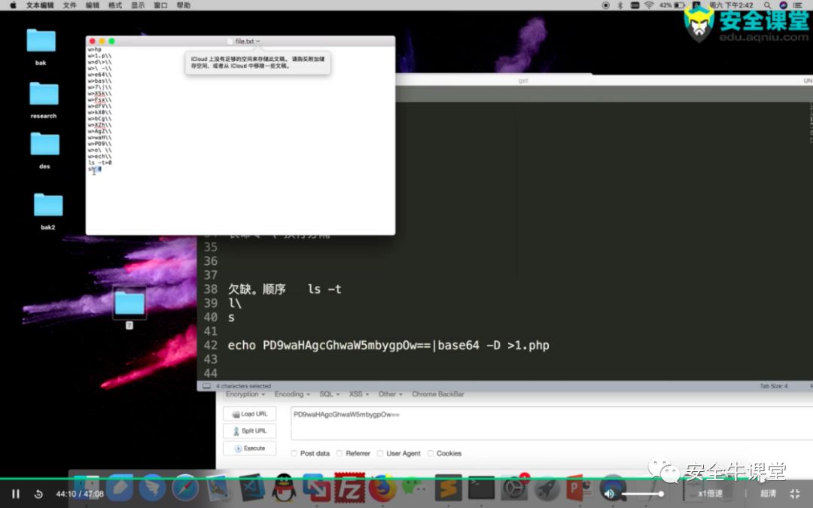The height and width of the screenshot is (508, 813).
Task: Click the Chrome BackBar menu item
Action: click(x=437, y=394)
